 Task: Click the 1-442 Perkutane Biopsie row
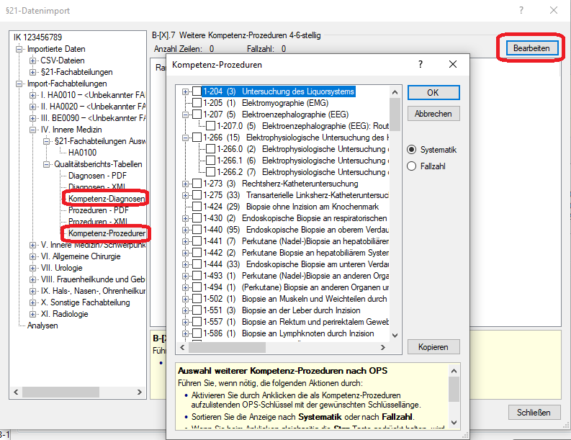tap(296, 253)
